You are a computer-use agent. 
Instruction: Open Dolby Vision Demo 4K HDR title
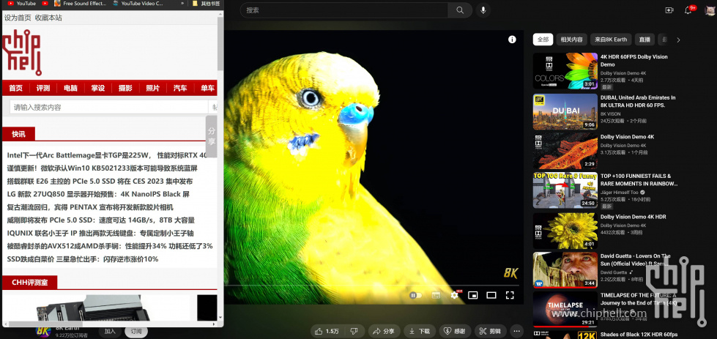[x=633, y=217]
